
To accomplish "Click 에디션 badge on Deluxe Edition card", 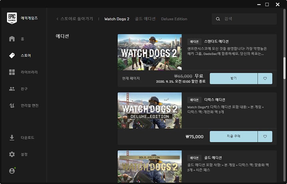I will point(194,100).
